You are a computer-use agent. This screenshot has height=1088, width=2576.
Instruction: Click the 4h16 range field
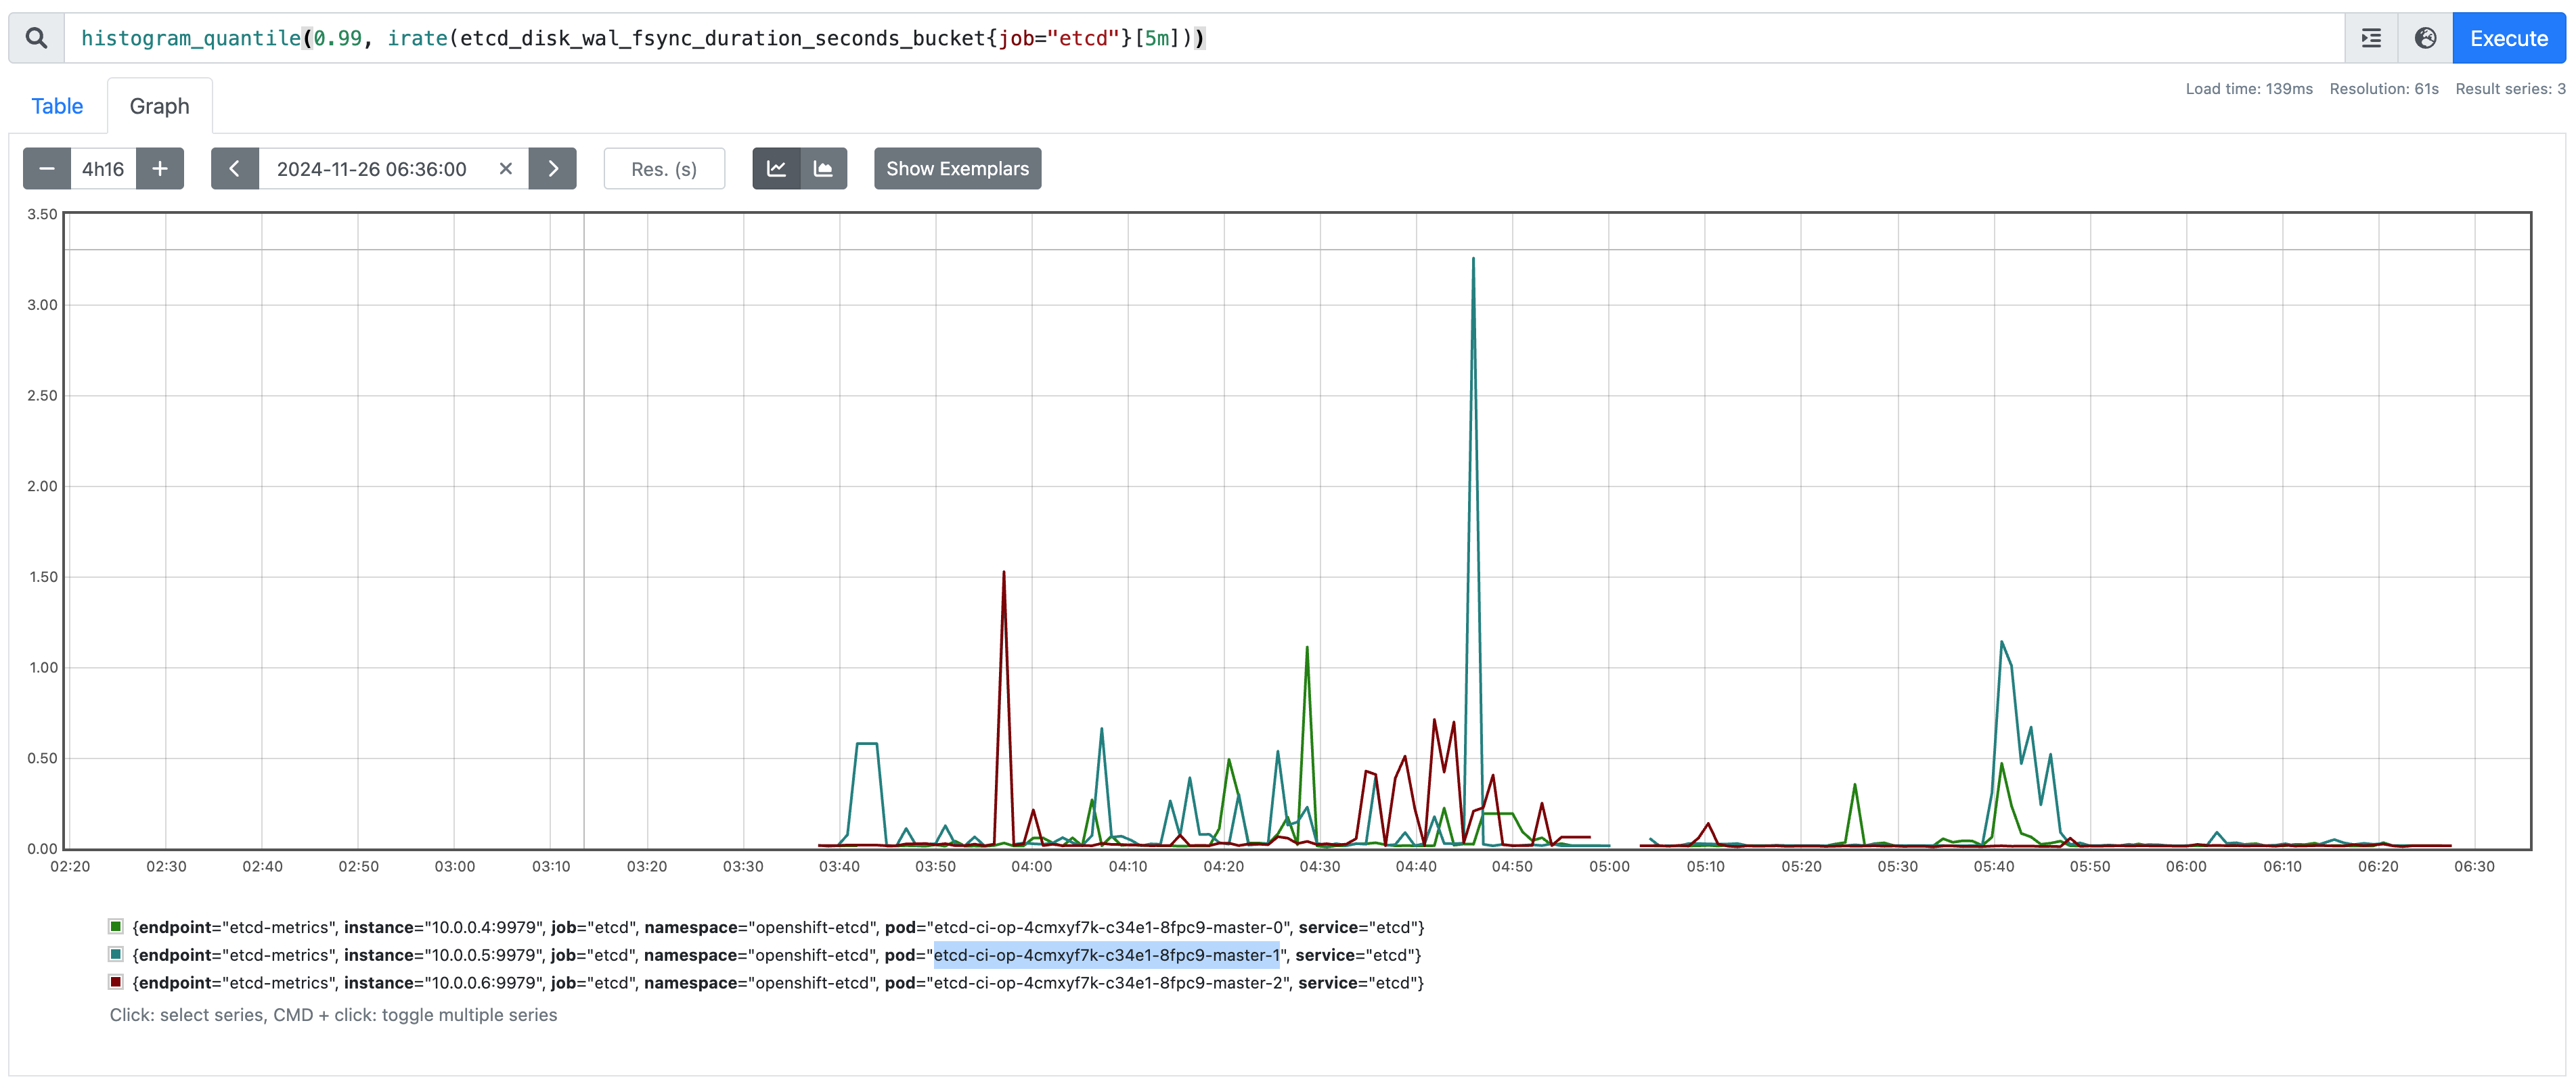103,169
